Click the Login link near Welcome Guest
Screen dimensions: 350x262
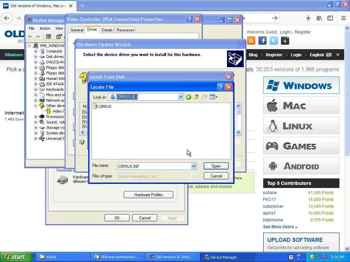point(285,32)
